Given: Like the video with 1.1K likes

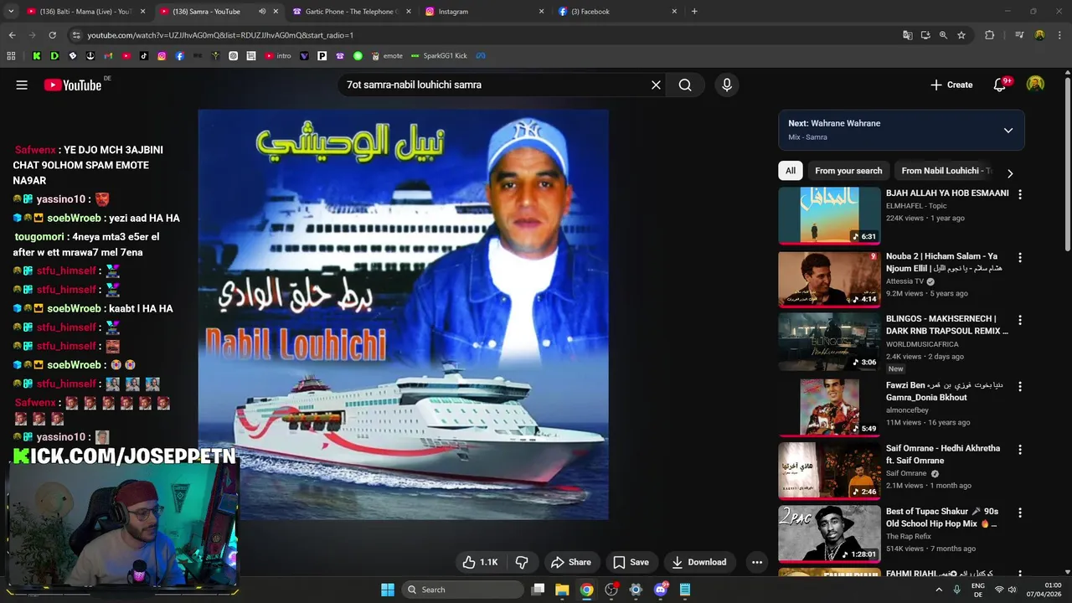Looking at the screenshot, I should point(480,562).
